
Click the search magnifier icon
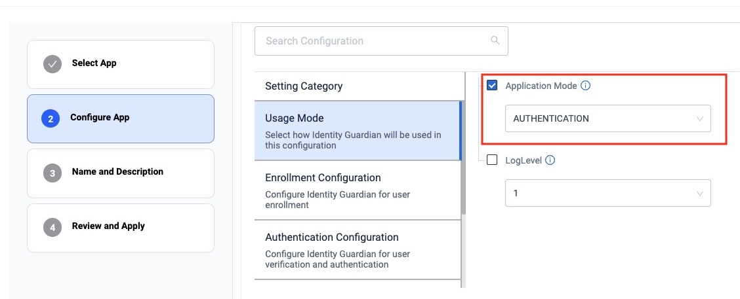pyautogui.click(x=495, y=41)
